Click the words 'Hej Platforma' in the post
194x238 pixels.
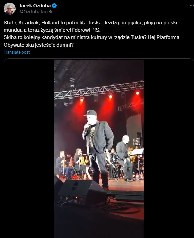click(x=164, y=37)
